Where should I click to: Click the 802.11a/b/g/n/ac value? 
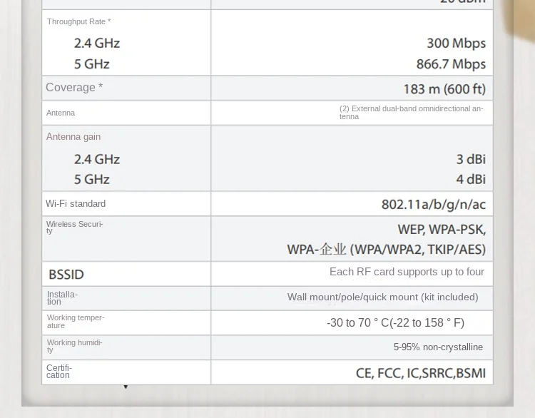[433, 205]
